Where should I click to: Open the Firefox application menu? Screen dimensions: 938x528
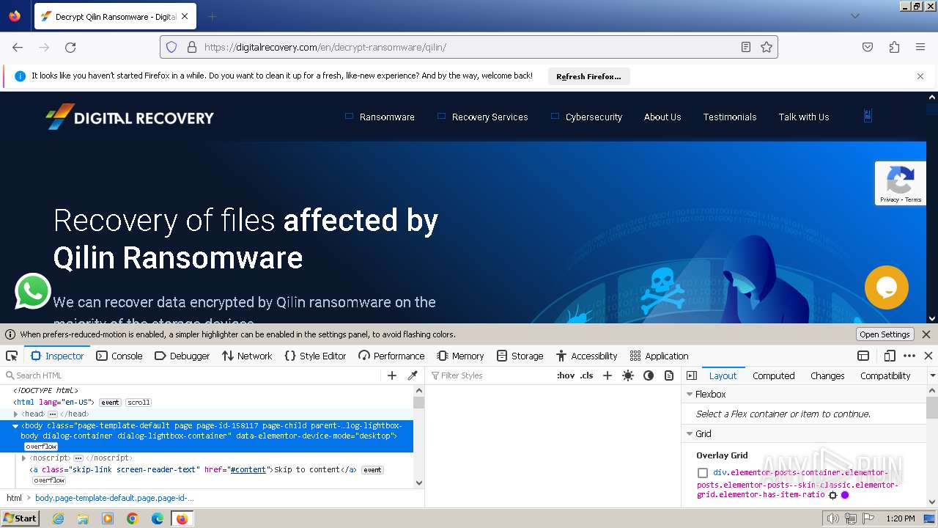click(x=920, y=47)
